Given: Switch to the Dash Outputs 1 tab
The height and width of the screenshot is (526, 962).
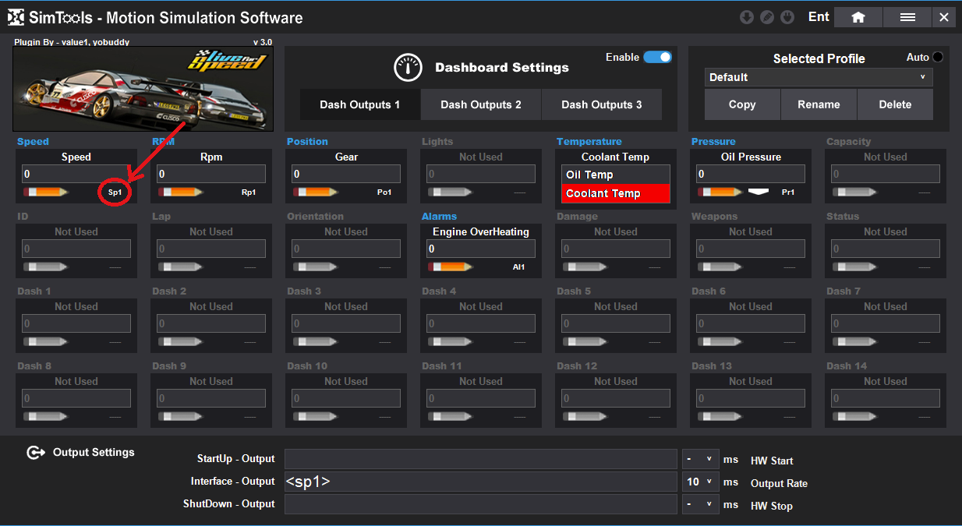Looking at the screenshot, I should (x=360, y=104).
